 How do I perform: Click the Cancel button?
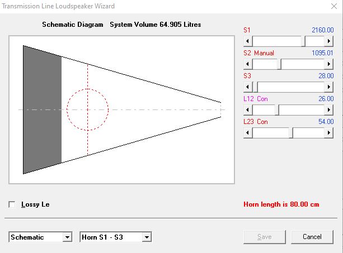[x=312, y=237]
